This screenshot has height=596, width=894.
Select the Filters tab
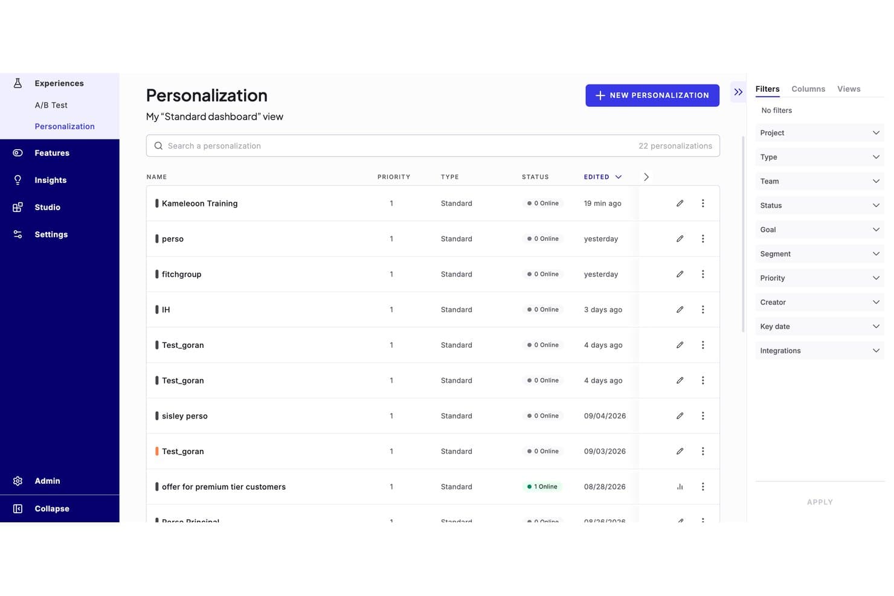767,89
